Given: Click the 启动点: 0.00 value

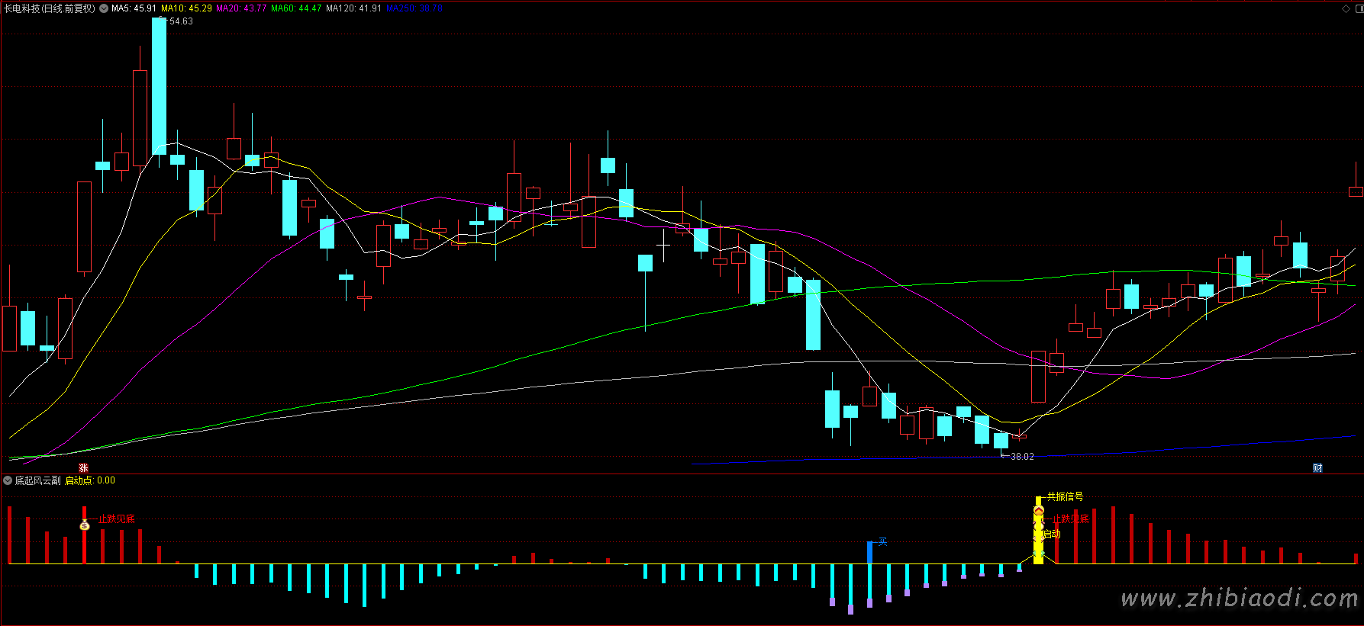Looking at the screenshot, I should [90, 480].
